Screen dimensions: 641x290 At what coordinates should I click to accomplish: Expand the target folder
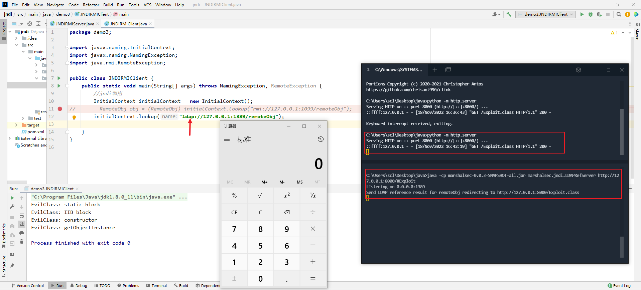pyautogui.click(x=16, y=125)
